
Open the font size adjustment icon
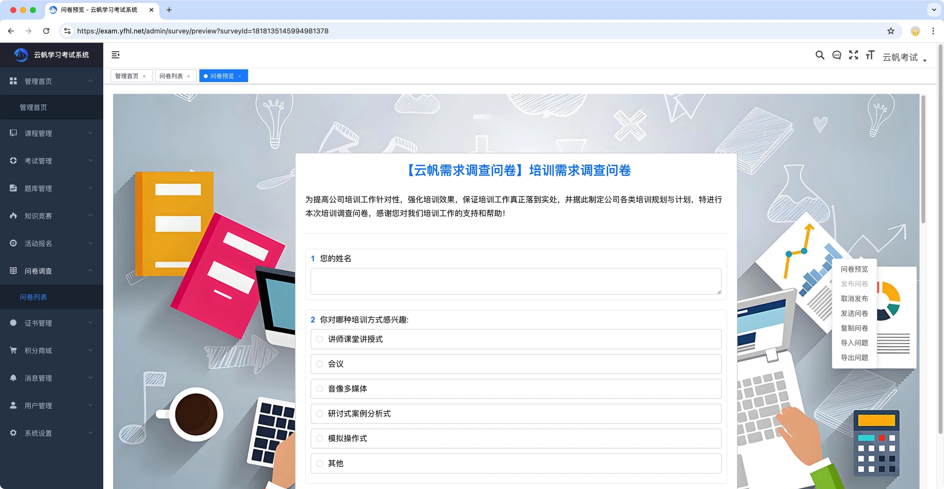tap(870, 55)
